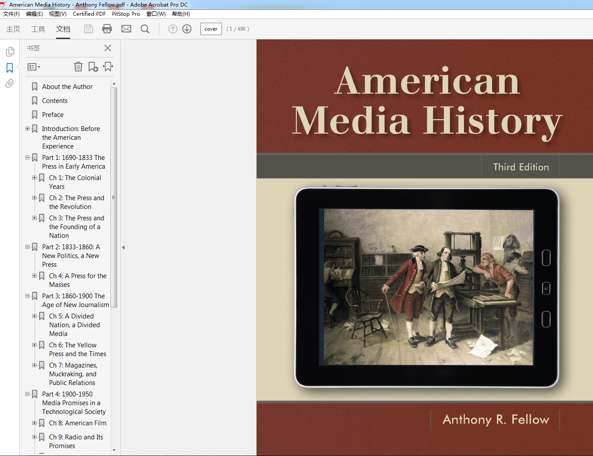Collapse the Part 1: 1690-1833 bookmark
This screenshot has width=593, height=456.
27,158
